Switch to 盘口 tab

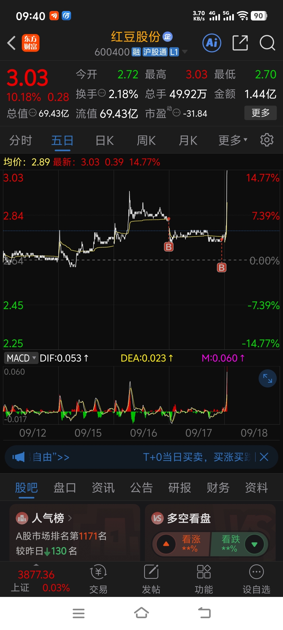click(65, 488)
